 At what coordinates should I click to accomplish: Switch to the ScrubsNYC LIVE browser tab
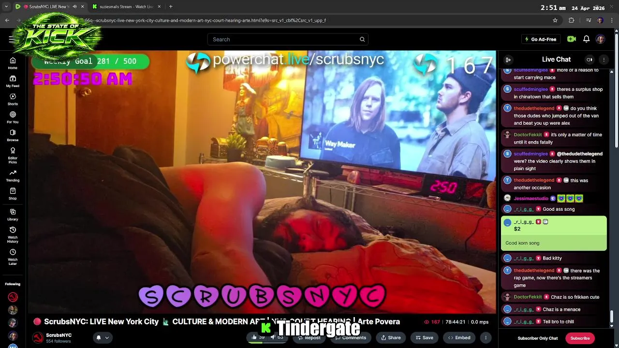pyautogui.click(x=49, y=7)
